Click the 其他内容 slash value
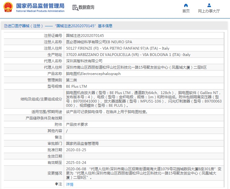 (67, 131)
